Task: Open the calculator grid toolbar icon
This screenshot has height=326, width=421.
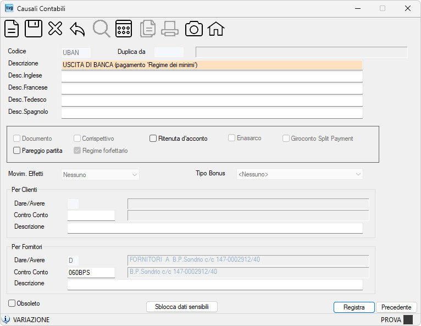Action: (x=124, y=29)
